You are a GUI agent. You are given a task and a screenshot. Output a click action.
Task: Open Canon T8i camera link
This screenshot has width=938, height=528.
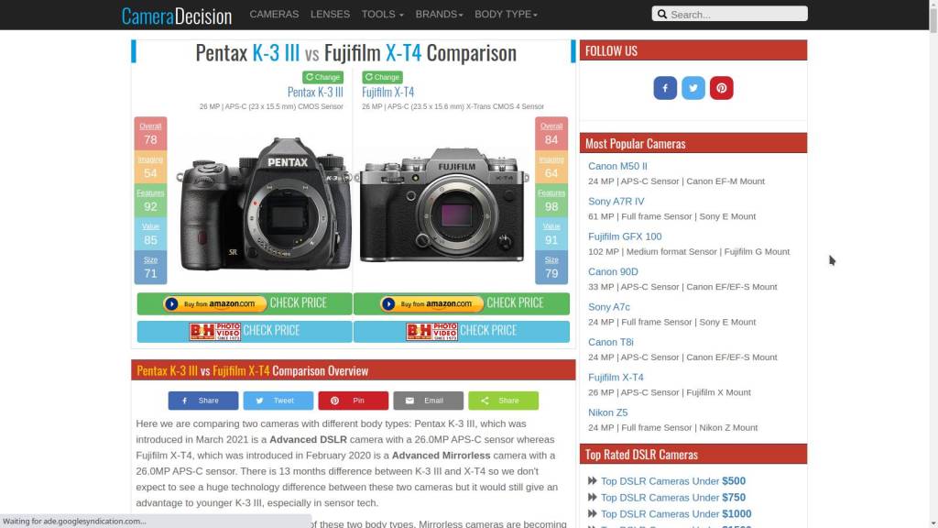(x=611, y=343)
